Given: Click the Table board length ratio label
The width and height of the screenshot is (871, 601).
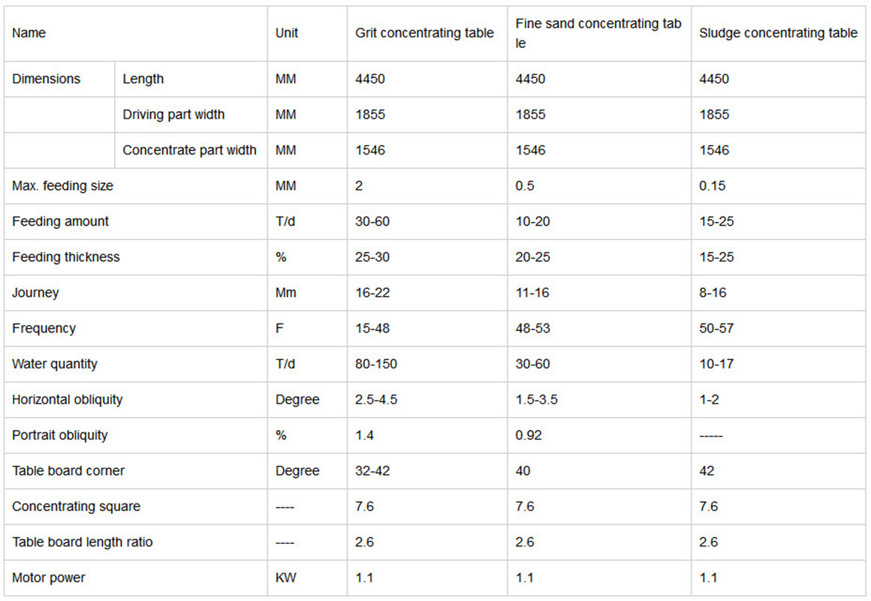Looking at the screenshot, I should pos(82,542).
